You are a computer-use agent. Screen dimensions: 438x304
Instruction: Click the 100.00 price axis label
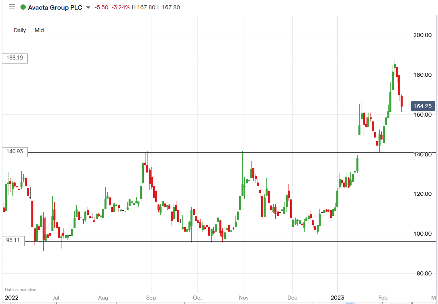tap(422, 234)
